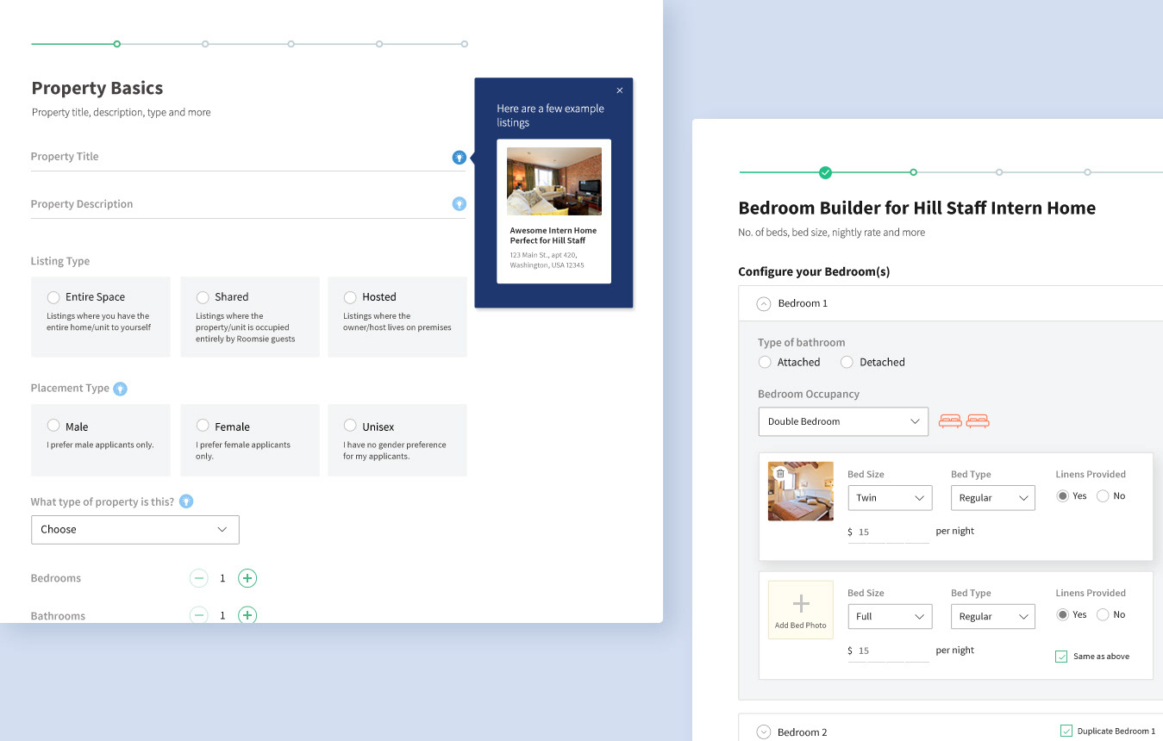Open the Double Bedroom occupancy dropdown
1163x741 pixels.
[843, 421]
